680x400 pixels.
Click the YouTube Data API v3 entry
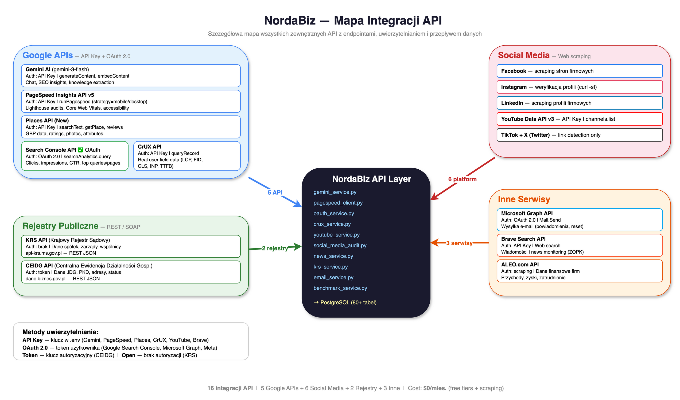(580, 119)
